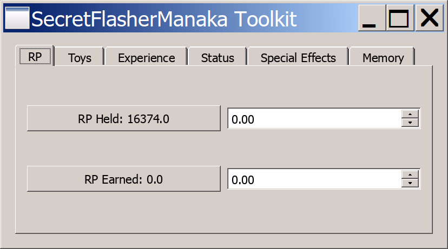Focus the RP Held value input field

tap(314, 118)
